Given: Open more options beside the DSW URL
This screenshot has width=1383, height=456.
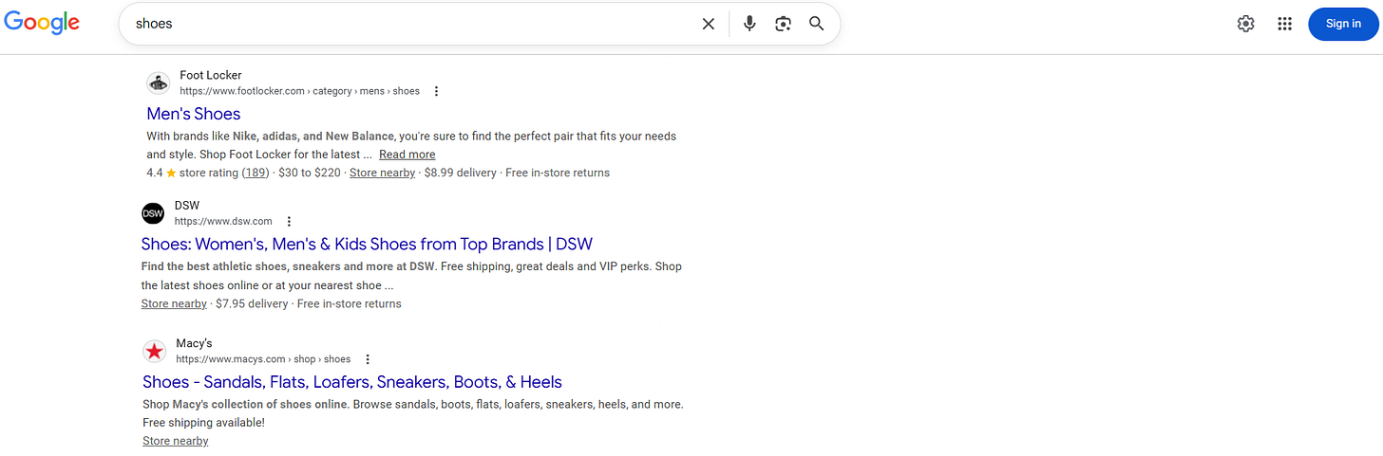Looking at the screenshot, I should (x=289, y=221).
